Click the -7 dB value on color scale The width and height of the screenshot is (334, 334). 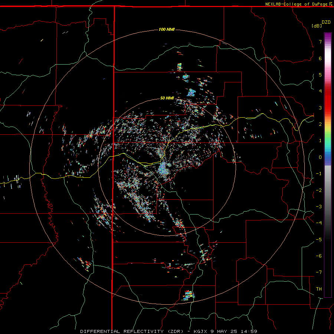pyautogui.click(x=319, y=272)
